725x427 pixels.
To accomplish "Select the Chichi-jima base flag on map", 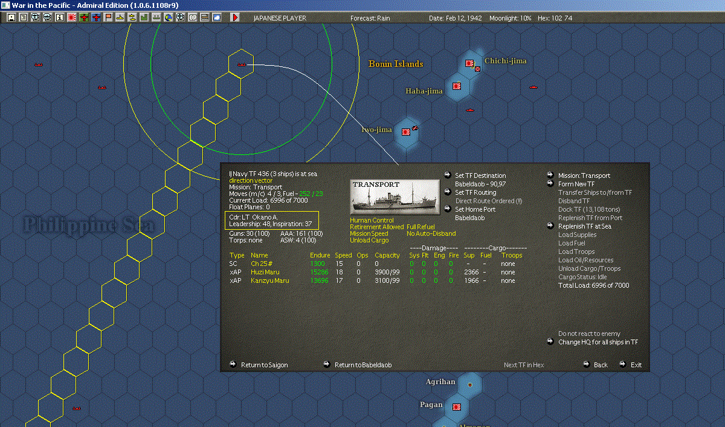I will (469, 63).
